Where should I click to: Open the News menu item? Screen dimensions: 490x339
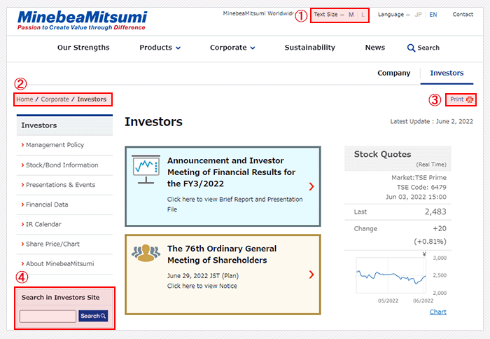coord(375,48)
